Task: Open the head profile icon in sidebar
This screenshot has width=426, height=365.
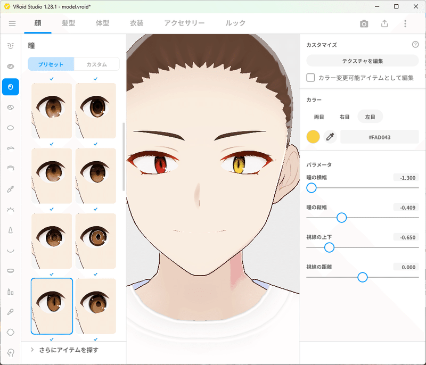Action: point(11,353)
